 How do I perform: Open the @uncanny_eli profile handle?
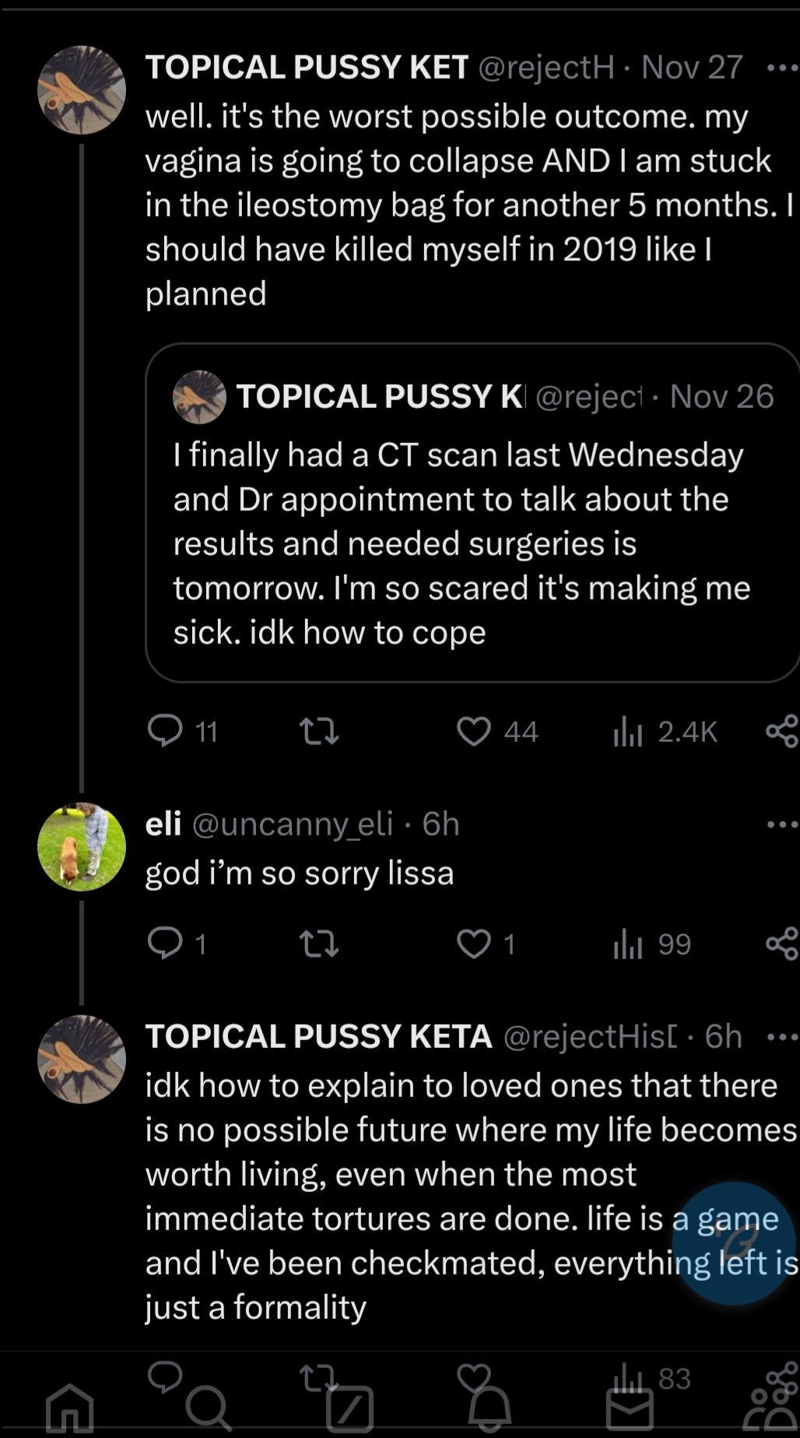click(292, 824)
